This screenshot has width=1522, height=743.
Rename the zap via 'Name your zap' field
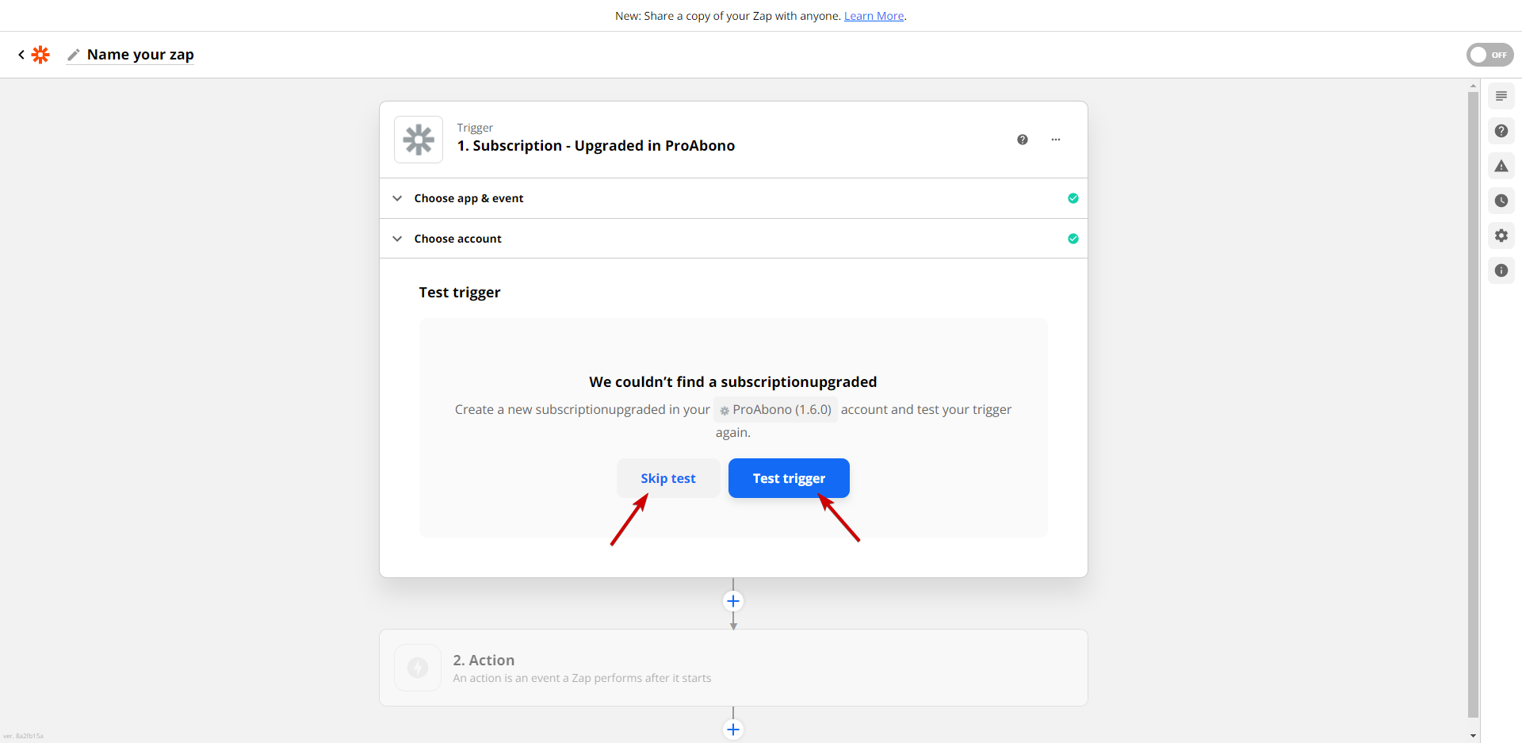click(x=140, y=55)
